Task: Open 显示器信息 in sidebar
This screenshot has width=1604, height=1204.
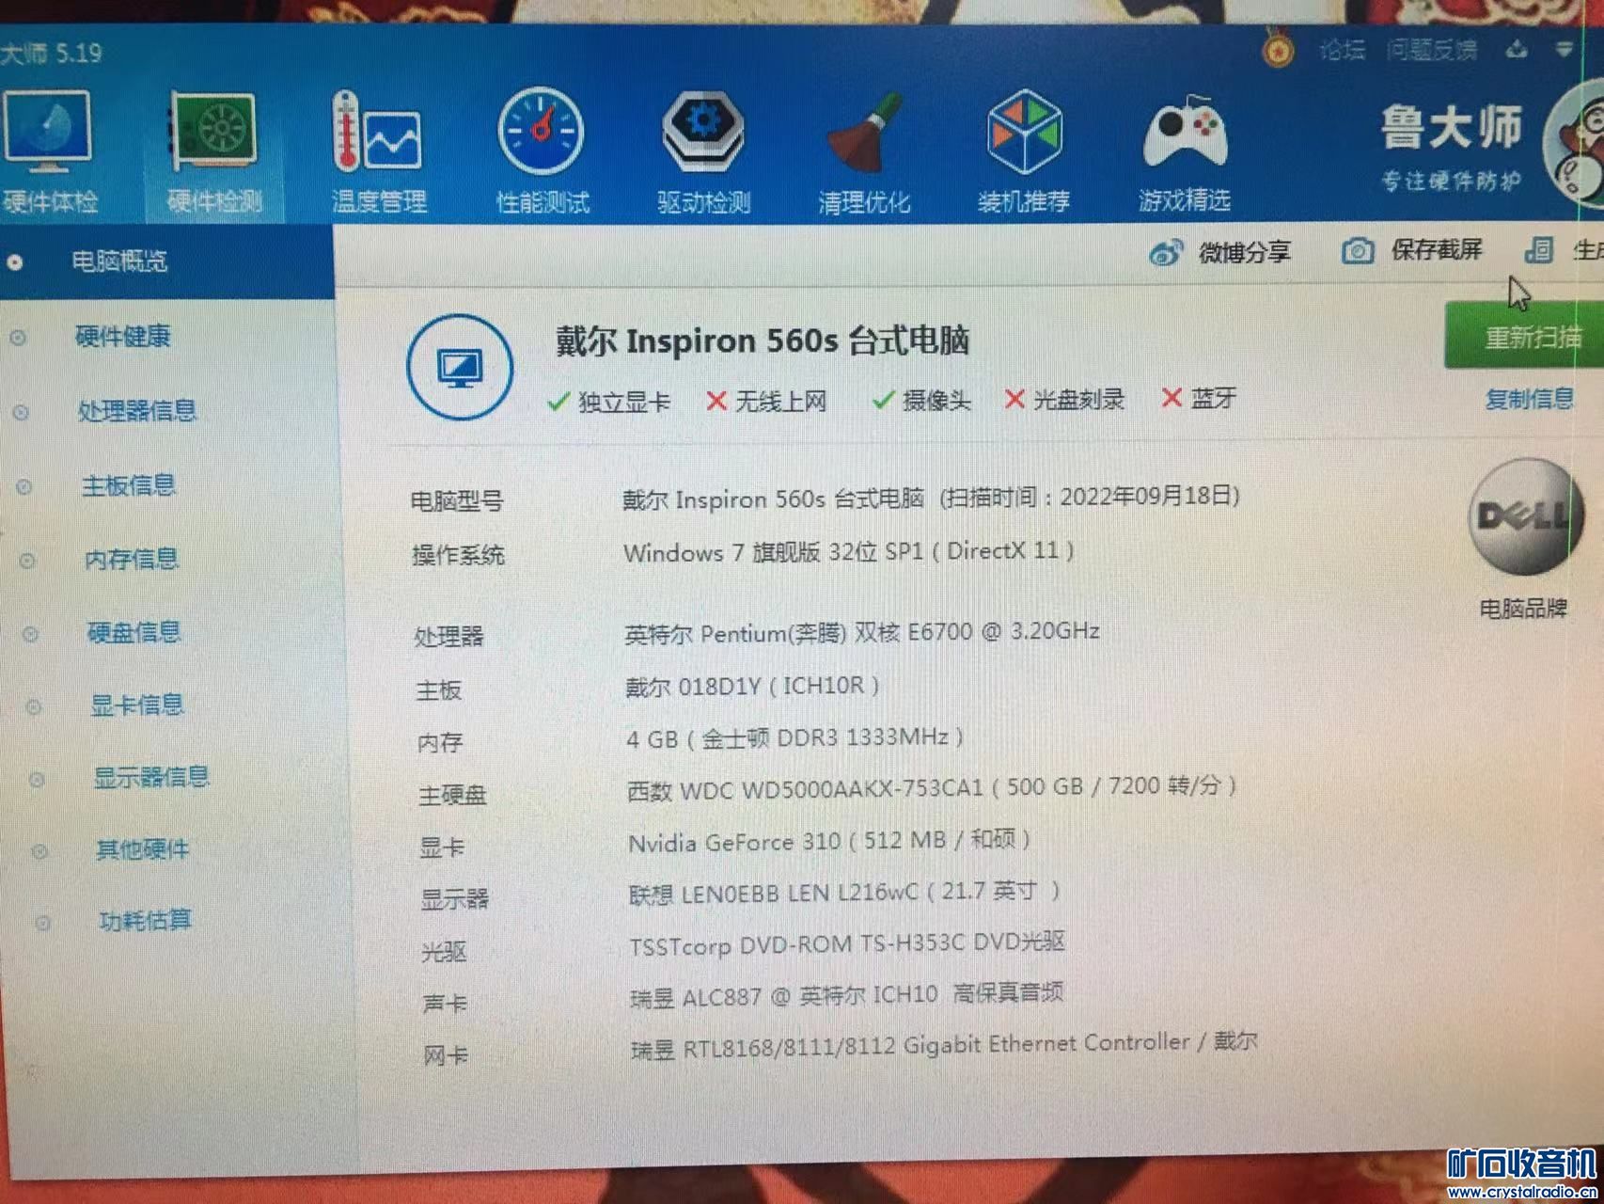Action: point(151,777)
